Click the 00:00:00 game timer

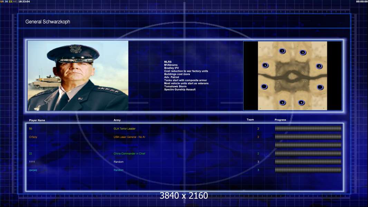pyautogui.click(x=362, y=1)
